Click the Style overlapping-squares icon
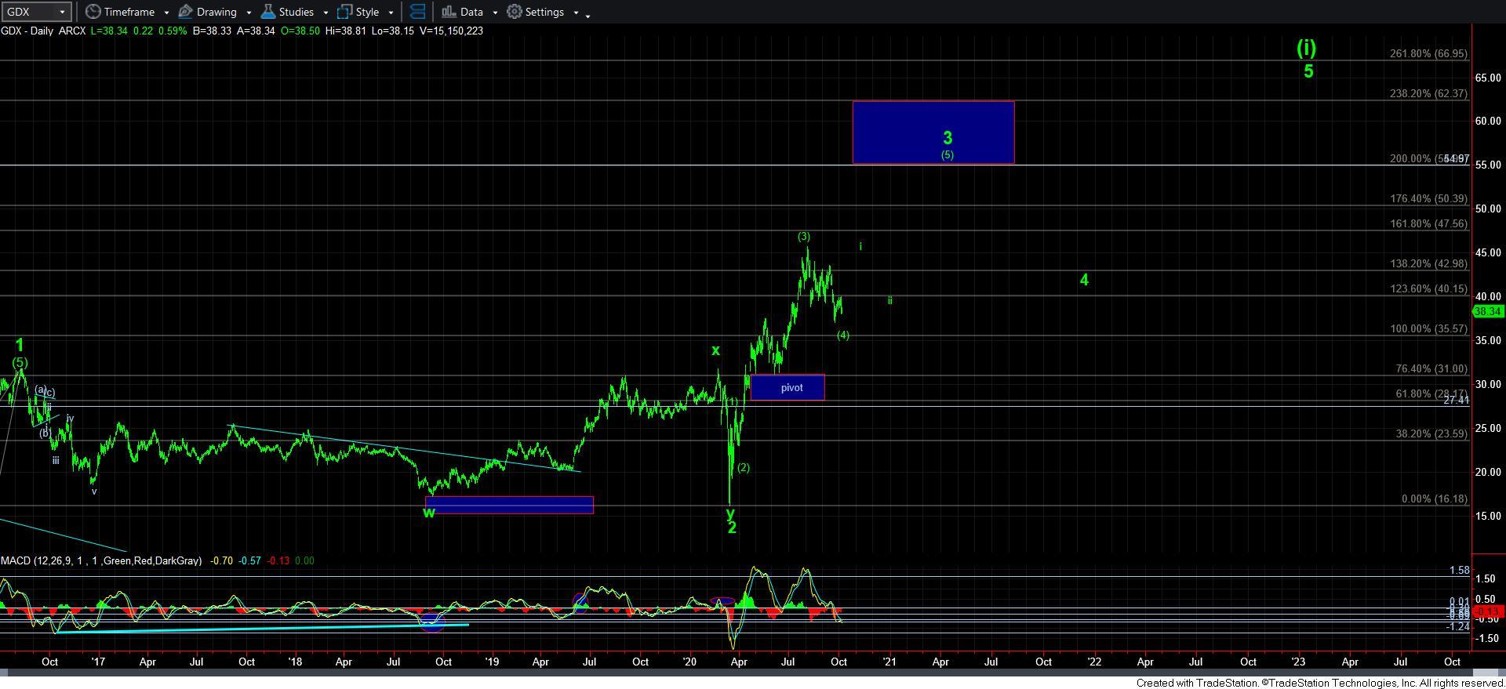 point(344,12)
